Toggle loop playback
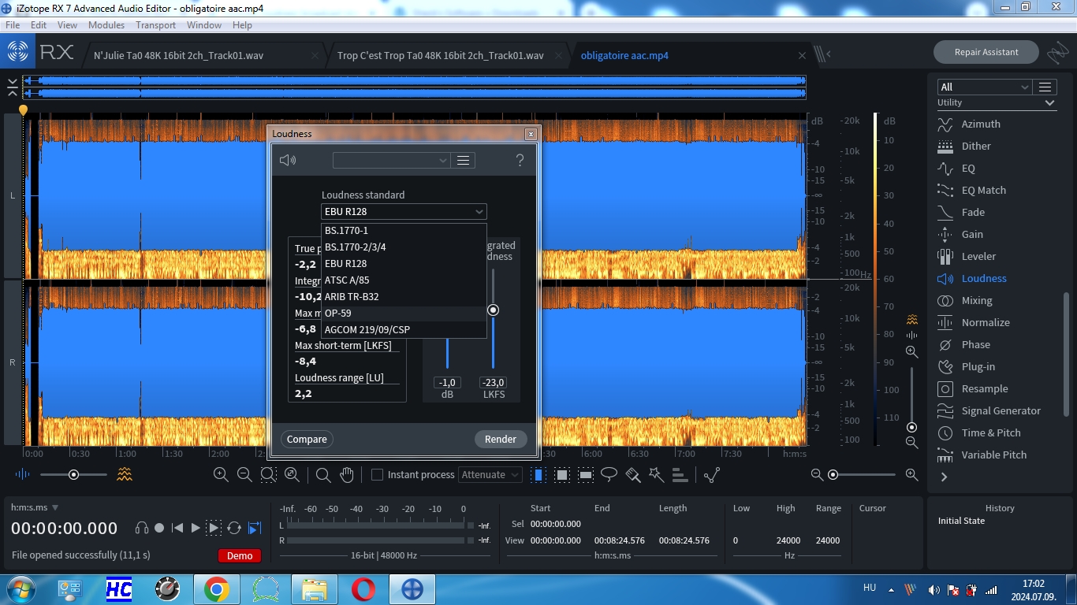The image size is (1077, 605). click(234, 528)
